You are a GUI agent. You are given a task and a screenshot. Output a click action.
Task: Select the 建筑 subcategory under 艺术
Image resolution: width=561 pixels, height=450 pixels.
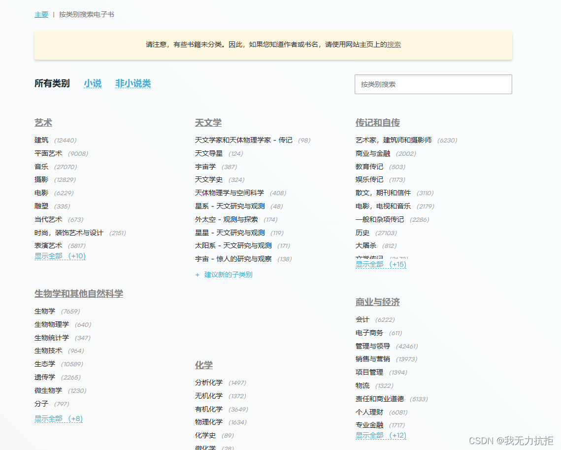point(41,140)
